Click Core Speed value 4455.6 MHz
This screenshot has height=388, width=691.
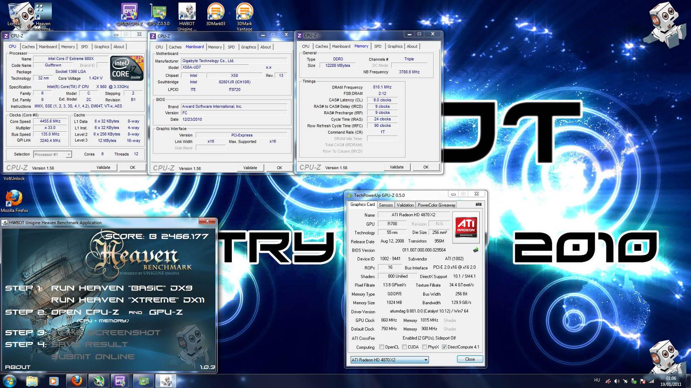click(x=51, y=121)
